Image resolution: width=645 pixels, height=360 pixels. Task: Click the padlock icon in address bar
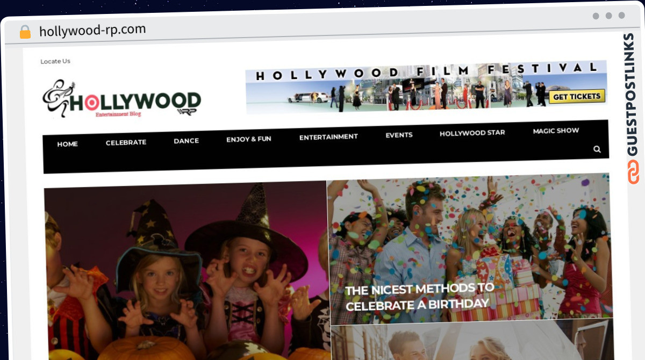[x=25, y=32]
